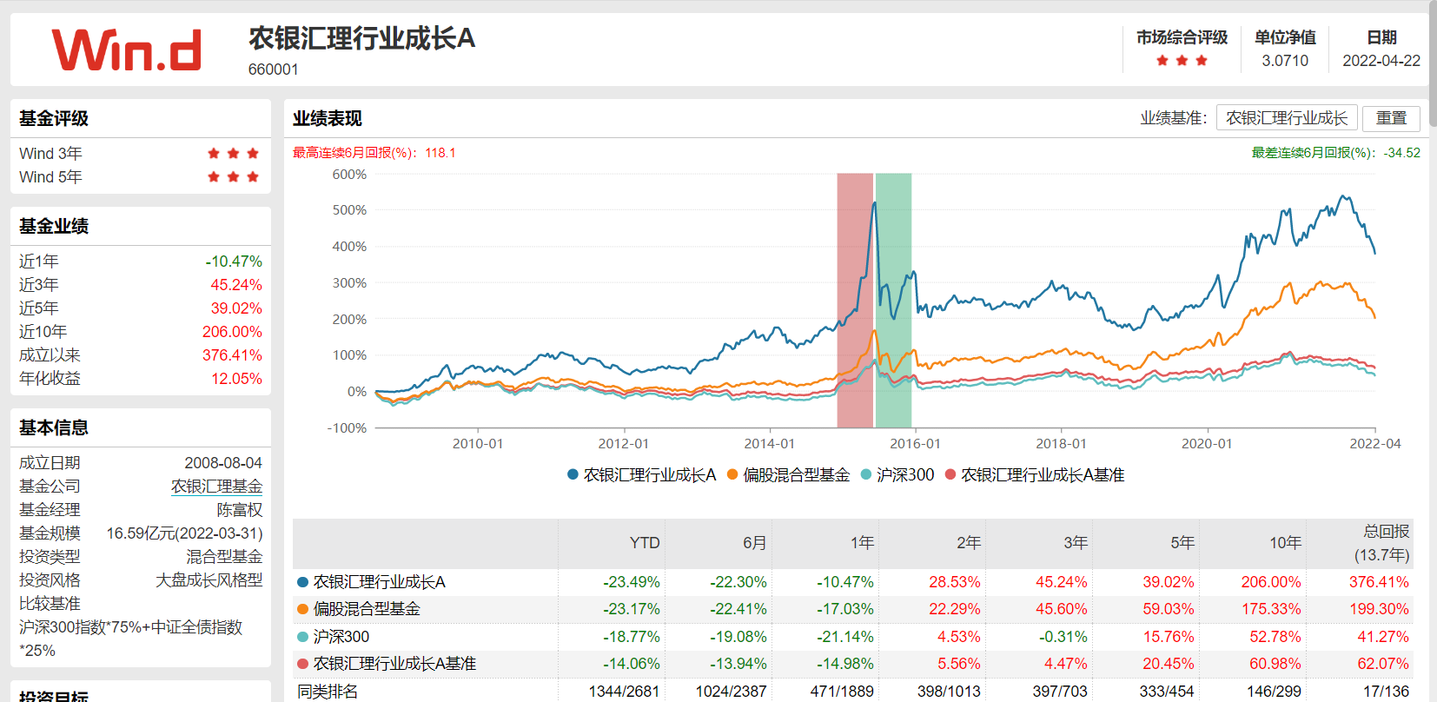Click blue dot beside 农银汇理行业成长A table row
The height and width of the screenshot is (702, 1437).
302,582
